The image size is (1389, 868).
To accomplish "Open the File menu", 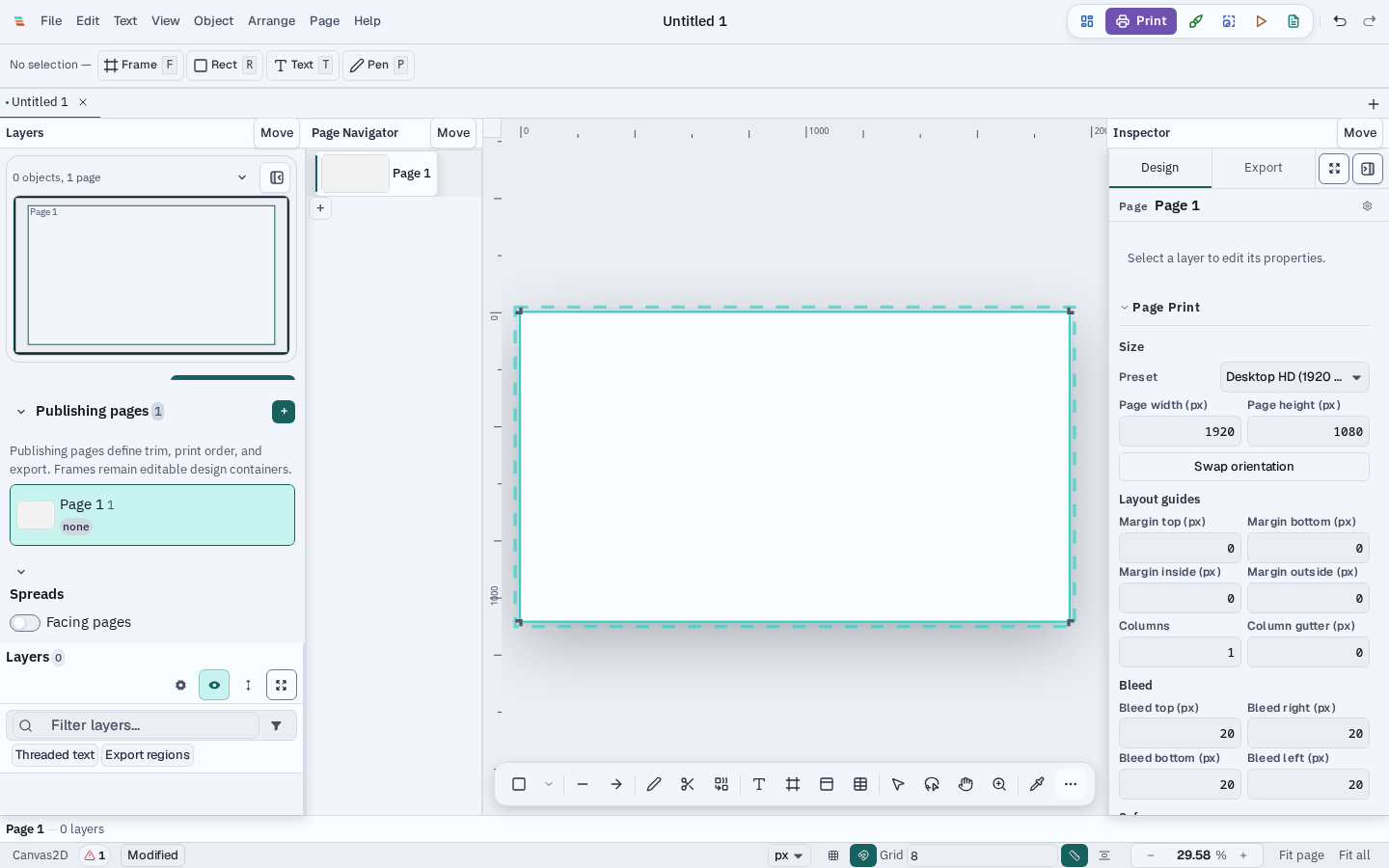I will click(51, 21).
